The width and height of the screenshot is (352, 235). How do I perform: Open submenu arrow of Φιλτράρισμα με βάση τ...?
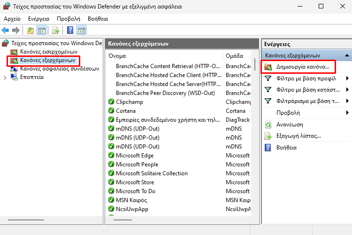[347, 101]
